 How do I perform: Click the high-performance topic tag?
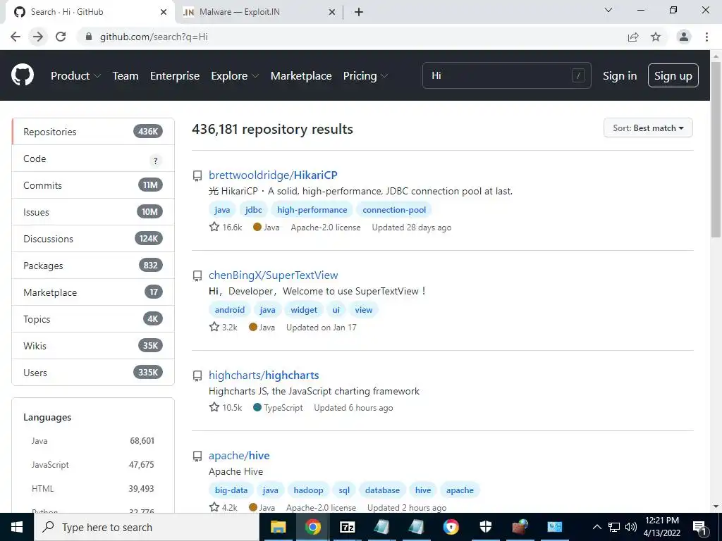pyautogui.click(x=312, y=210)
